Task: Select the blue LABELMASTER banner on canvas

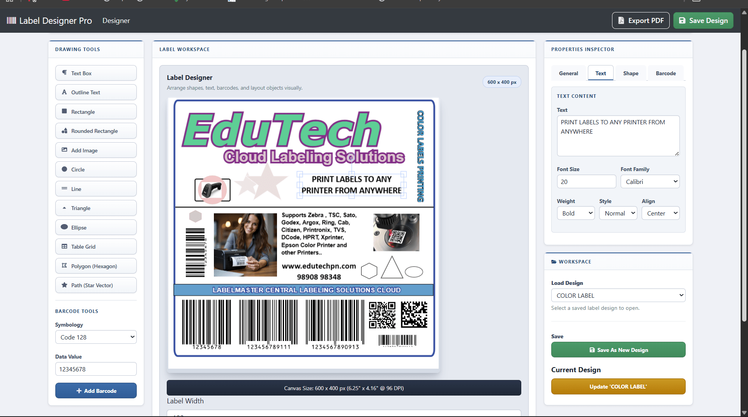Action: click(x=303, y=290)
